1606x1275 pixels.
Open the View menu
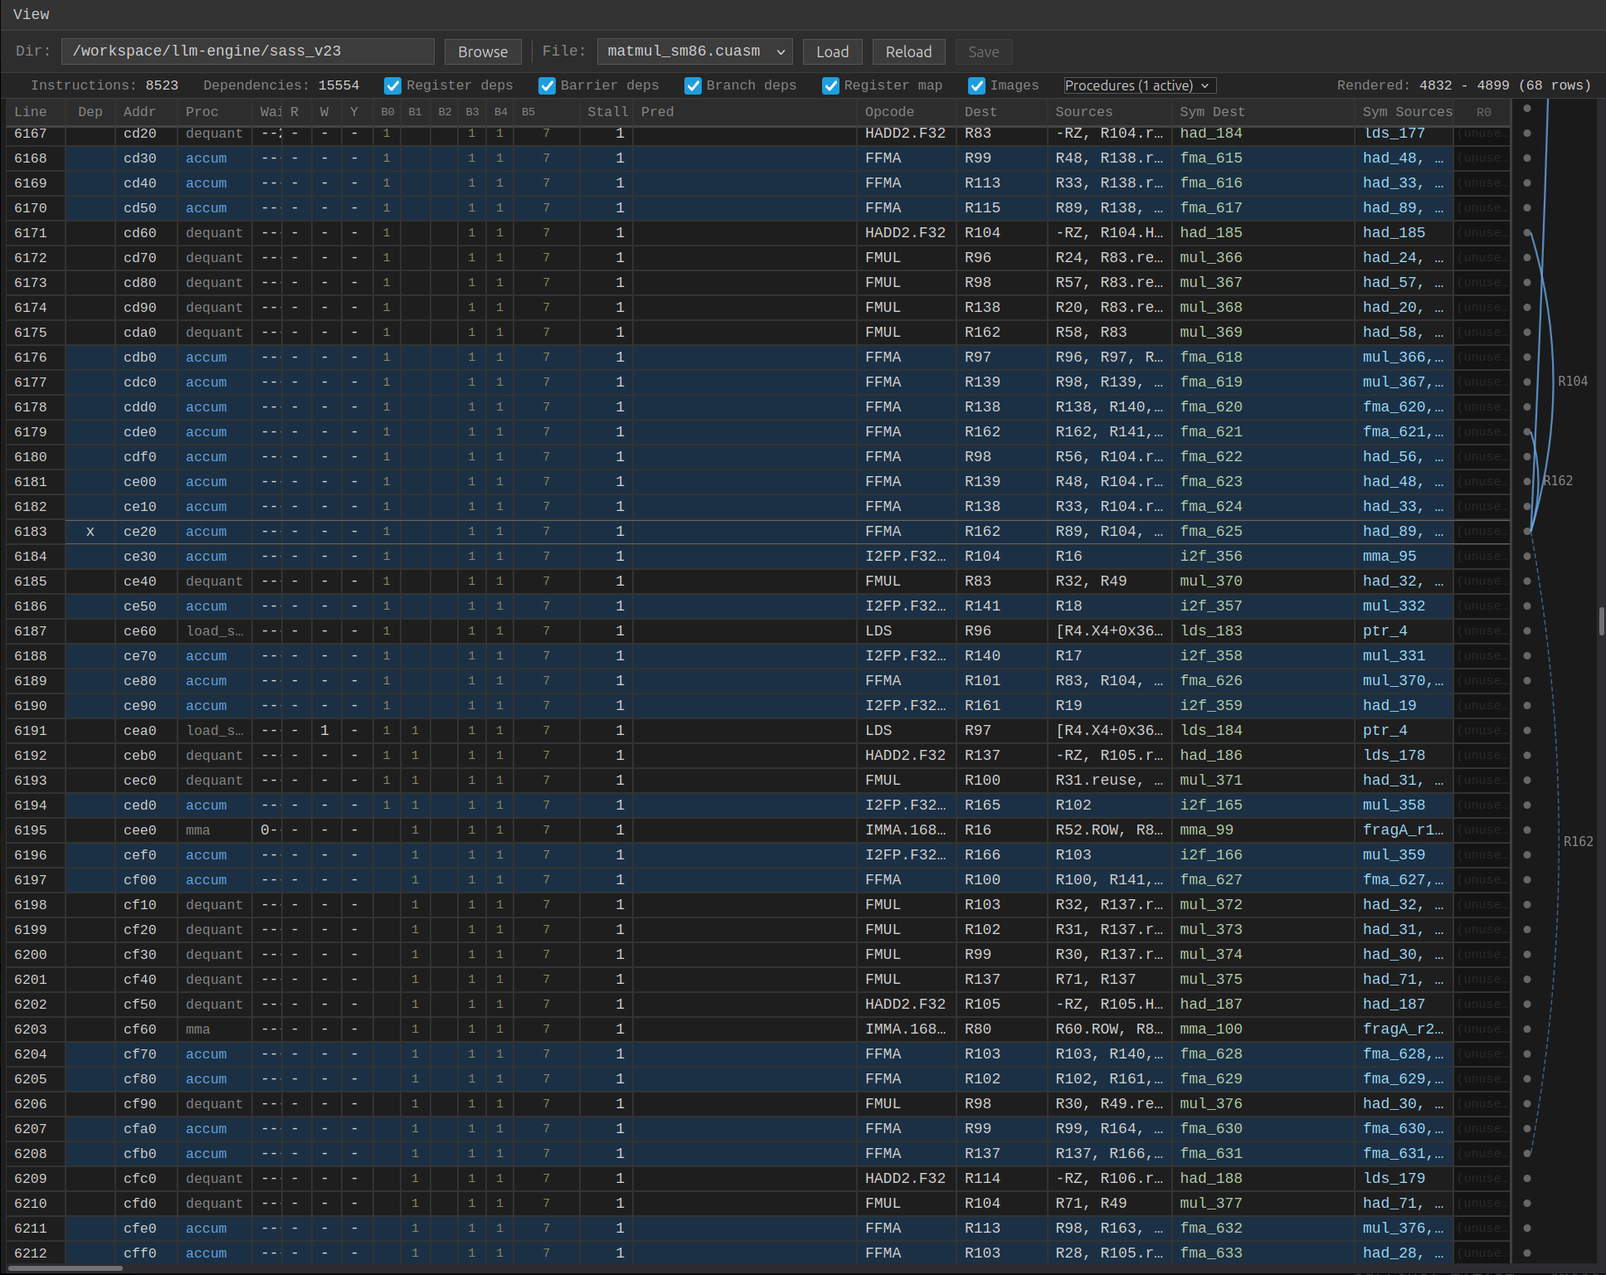point(32,14)
